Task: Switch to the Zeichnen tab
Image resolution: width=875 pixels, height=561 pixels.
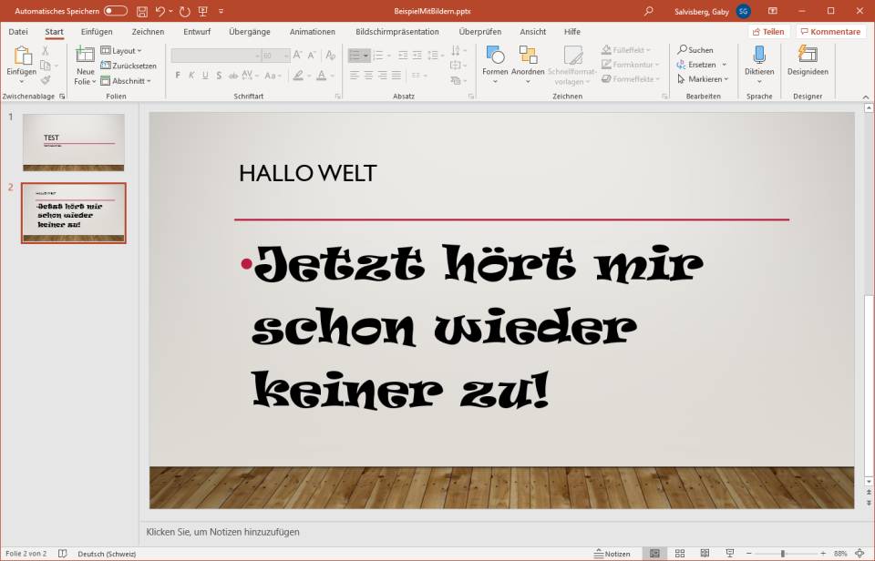Action: [x=148, y=32]
